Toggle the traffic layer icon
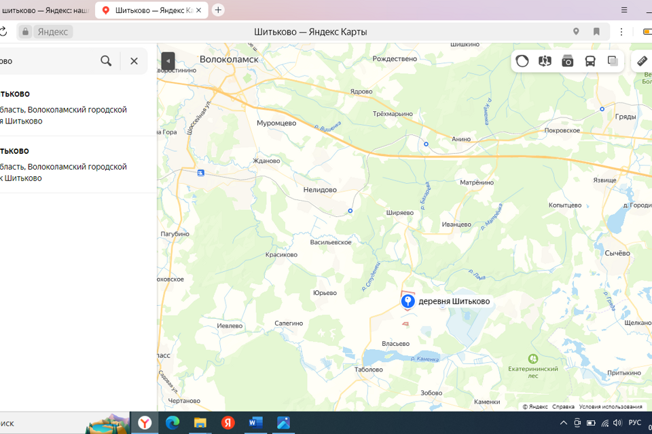 click(x=522, y=61)
